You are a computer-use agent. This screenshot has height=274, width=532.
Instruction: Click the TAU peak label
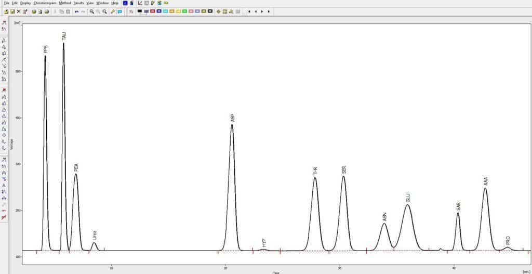point(64,36)
